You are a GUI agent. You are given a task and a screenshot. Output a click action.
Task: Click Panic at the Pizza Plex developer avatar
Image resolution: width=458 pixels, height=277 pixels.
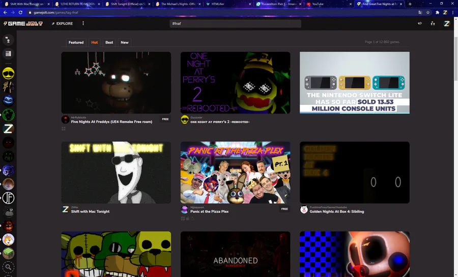pyautogui.click(x=185, y=209)
